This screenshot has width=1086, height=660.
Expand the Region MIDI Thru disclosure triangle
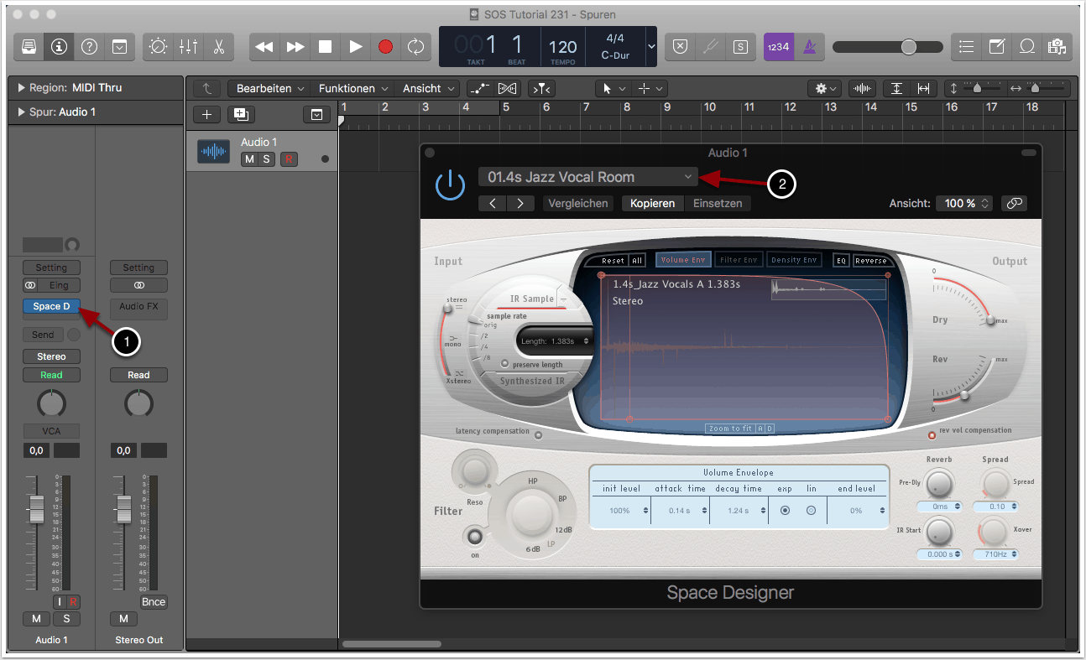pos(20,87)
